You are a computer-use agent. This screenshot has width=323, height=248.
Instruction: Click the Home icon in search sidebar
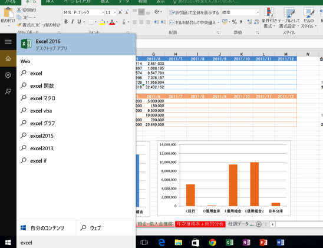pos(8,58)
